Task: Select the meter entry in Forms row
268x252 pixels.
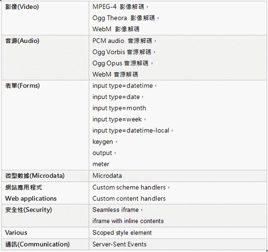Action: point(101,164)
